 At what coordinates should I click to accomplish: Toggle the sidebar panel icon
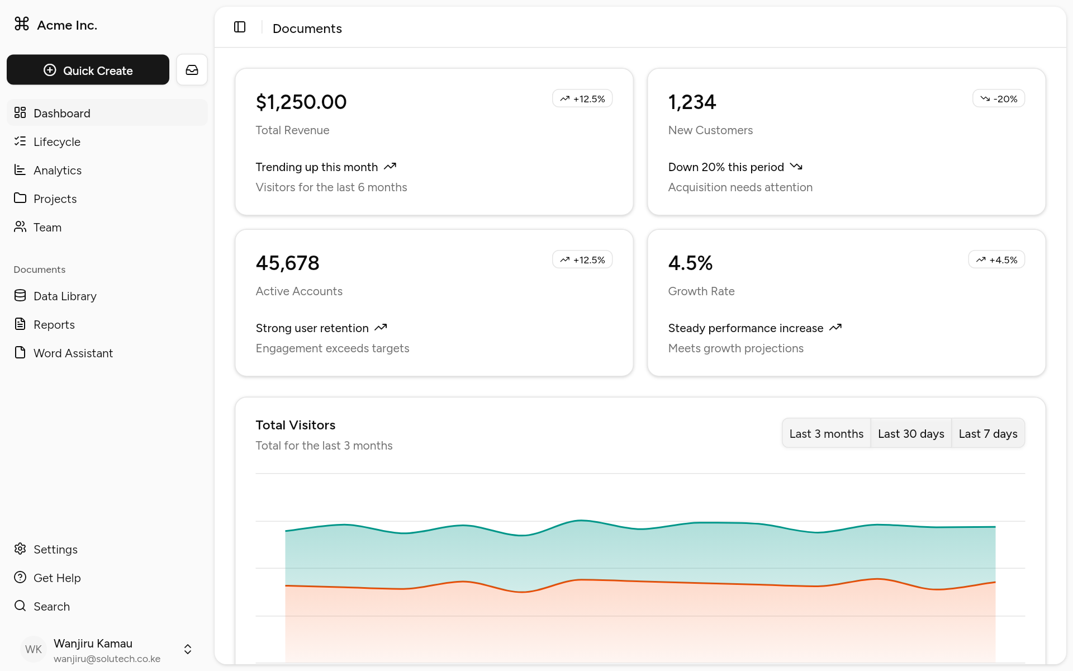click(x=240, y=27)
